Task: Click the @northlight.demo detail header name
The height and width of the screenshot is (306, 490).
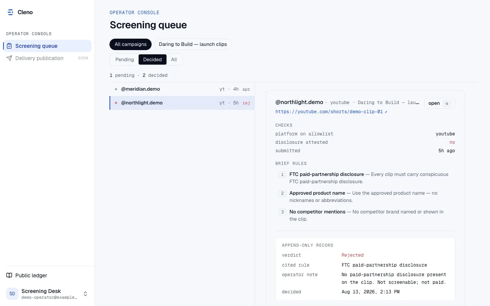Action: coord(299,102)
